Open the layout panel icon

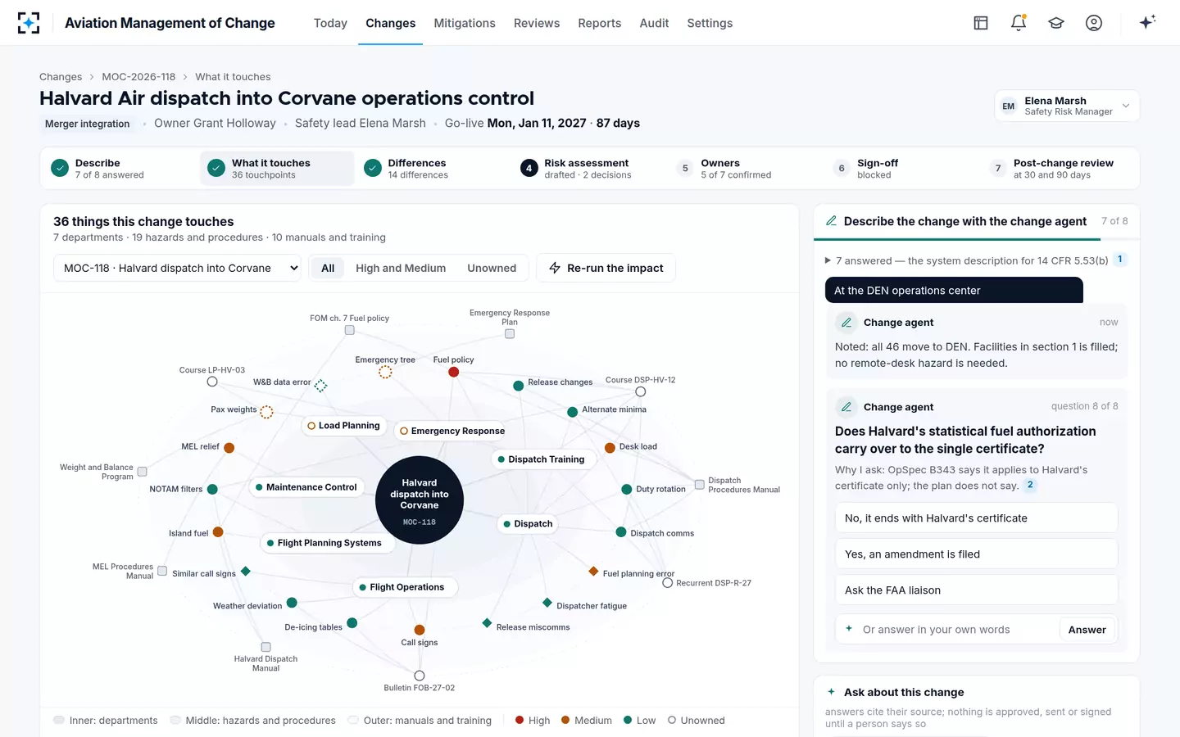coord(981,23)
